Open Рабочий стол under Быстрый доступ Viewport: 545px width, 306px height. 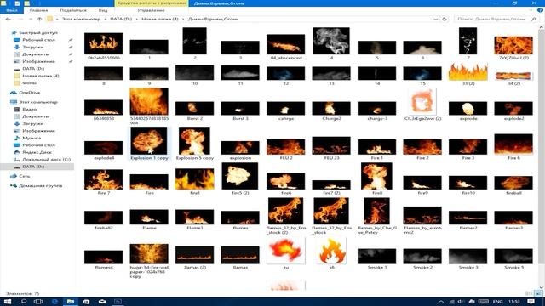pos(38,40)
